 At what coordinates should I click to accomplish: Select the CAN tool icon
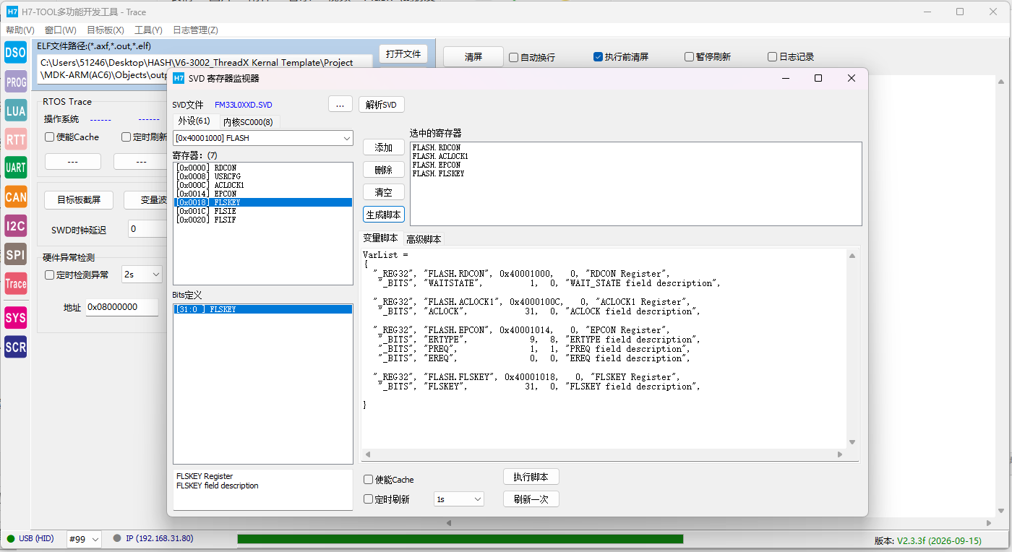[x=15, y=197]
